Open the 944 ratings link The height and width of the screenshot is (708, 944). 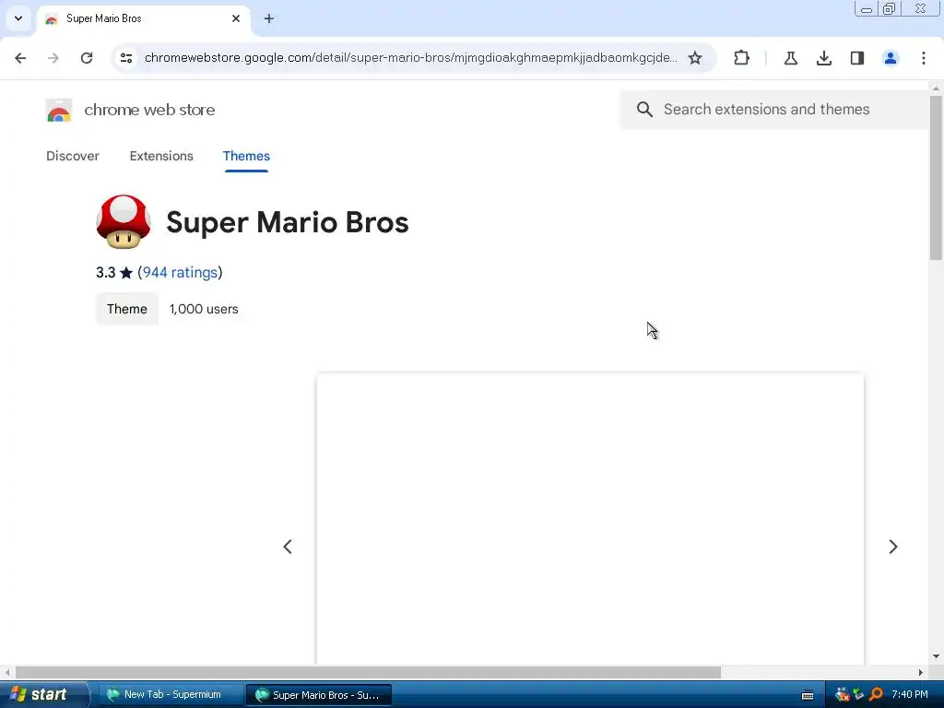coord(180,273)
